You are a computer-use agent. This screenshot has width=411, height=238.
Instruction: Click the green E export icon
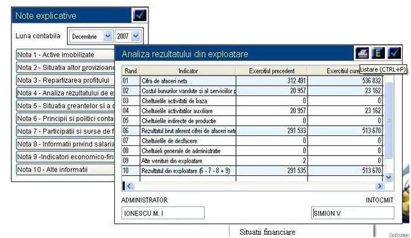[x=378, y=53]
